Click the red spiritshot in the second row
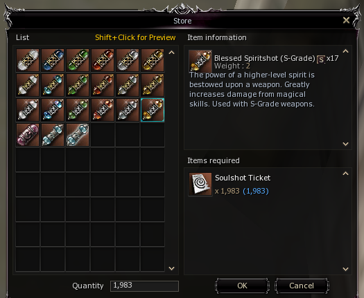 pos(103,85)
